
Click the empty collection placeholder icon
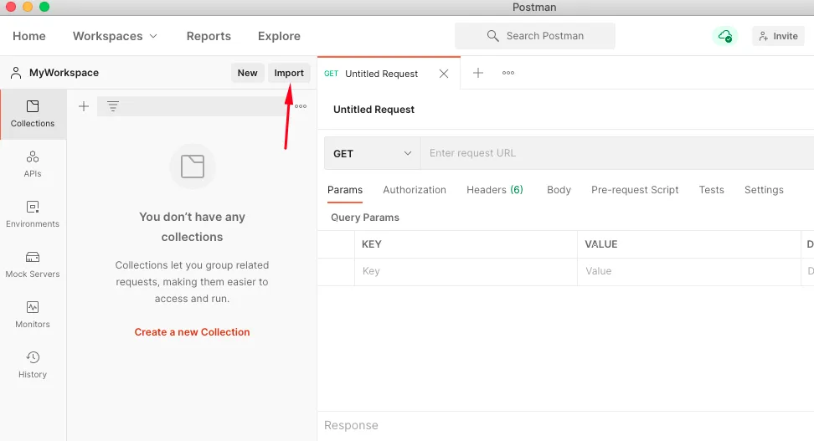point(193,167)
